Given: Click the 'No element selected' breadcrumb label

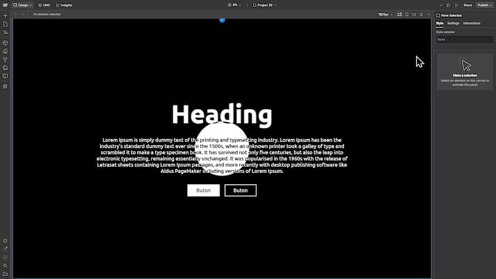Looking at the screenshot, I should pyautogui.click(x=47, y=14).
